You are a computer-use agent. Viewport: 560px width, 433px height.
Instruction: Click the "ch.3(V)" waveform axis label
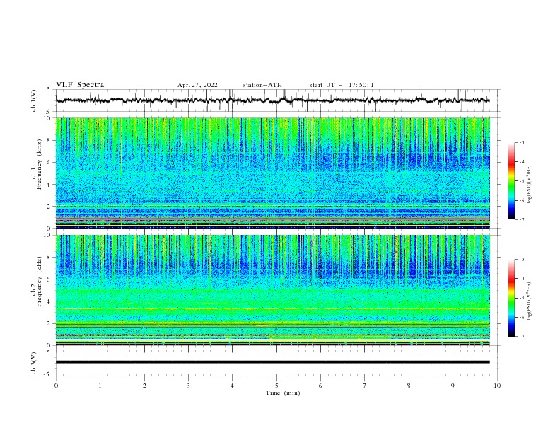pyautogui.click(x=34, y=363)
